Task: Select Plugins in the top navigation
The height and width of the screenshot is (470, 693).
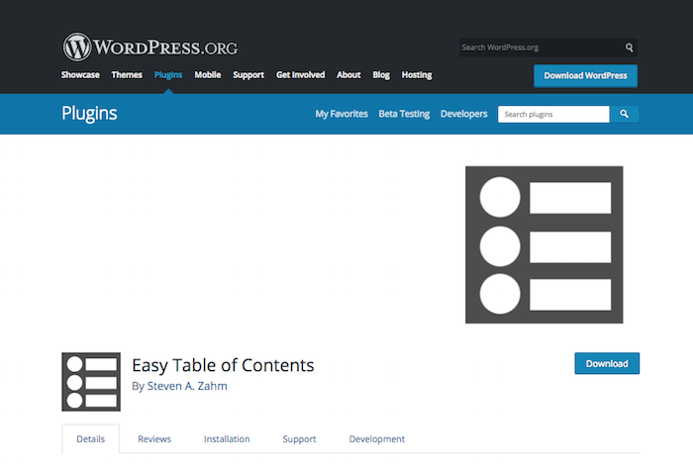Action: coord(168,74)
